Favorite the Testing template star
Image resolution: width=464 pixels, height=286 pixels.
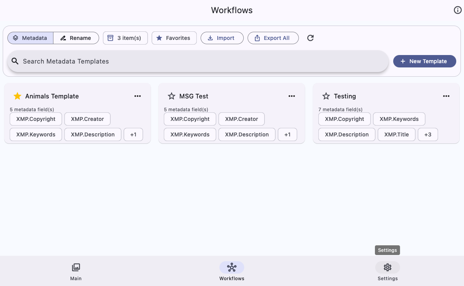[326, 96]
